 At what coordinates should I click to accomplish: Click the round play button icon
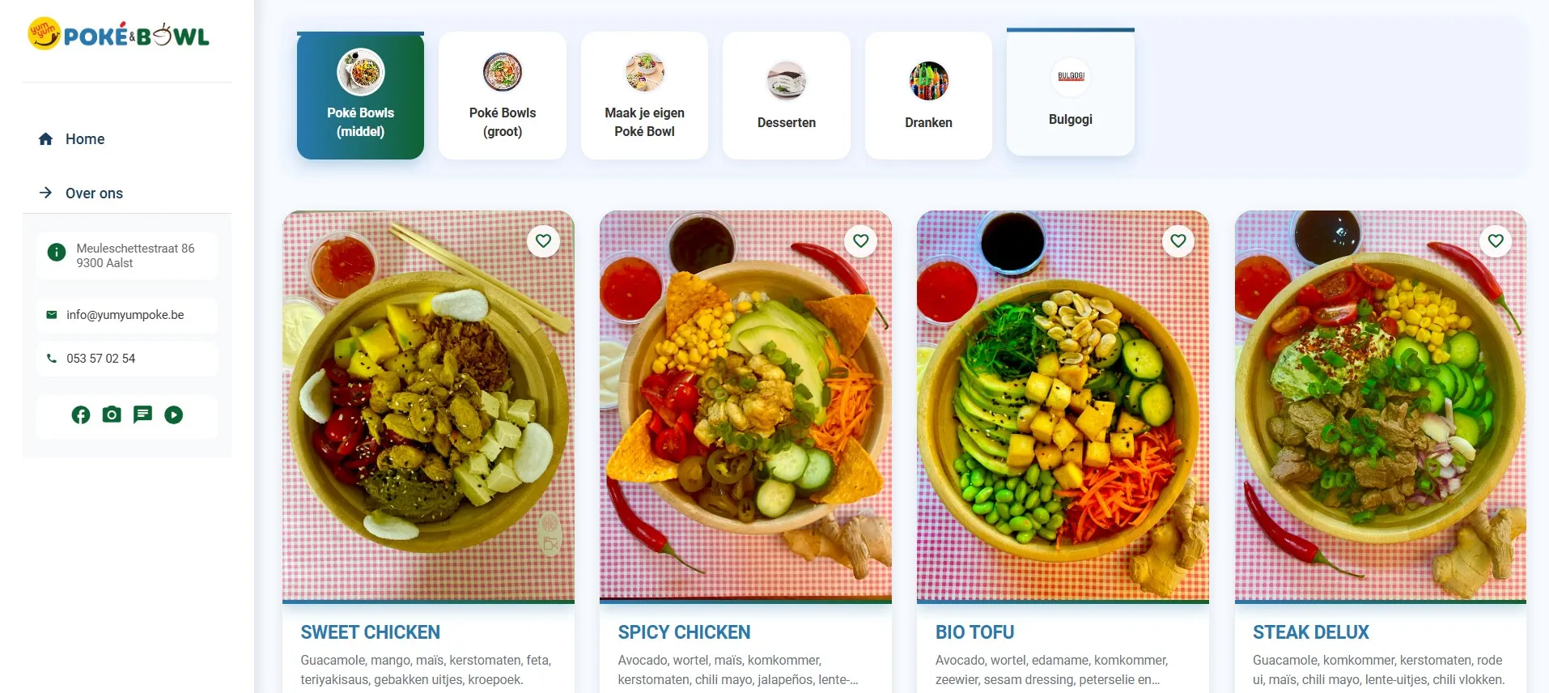[x=174, y=415]
